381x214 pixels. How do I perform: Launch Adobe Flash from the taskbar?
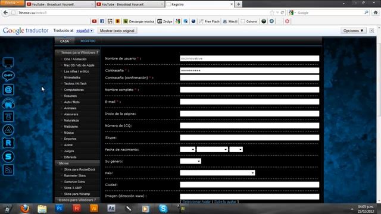tap(77, 209)
